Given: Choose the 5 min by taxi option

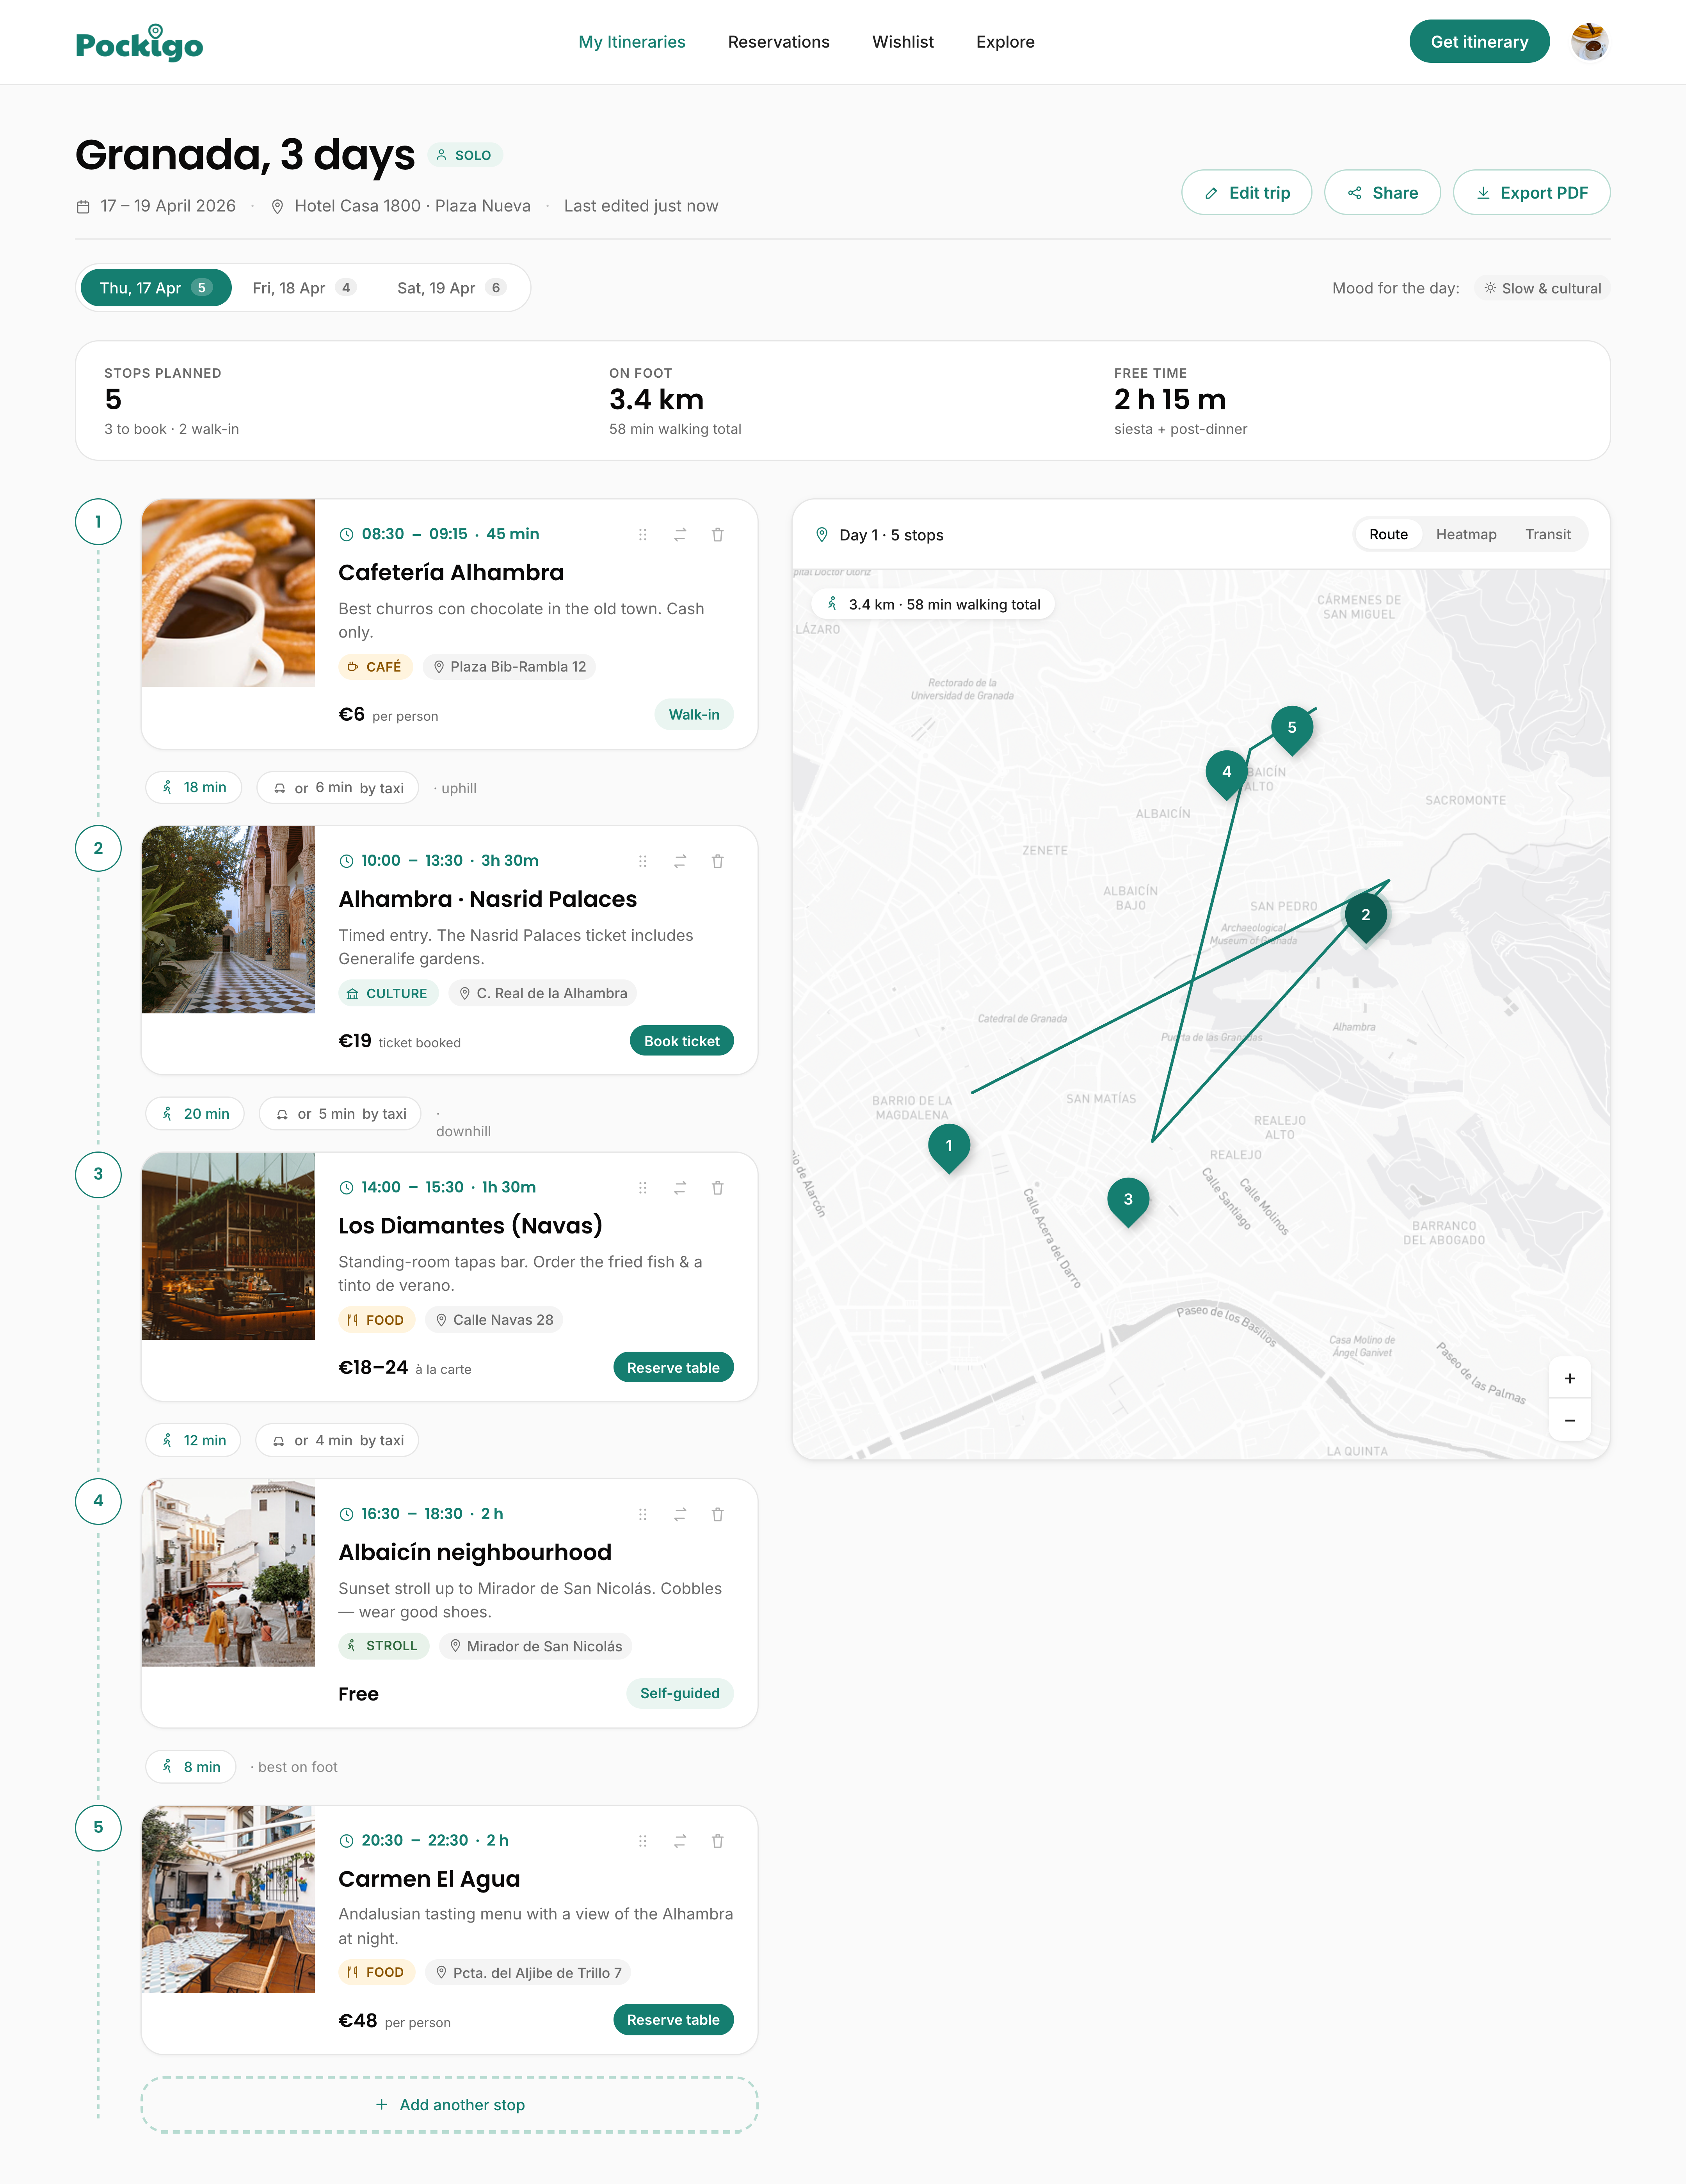Looking at the screenshot, I should coord(340,1114).
